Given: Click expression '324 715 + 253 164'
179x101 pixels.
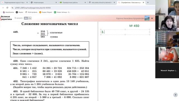Looking at the screenshot, I should pos(78,68).
